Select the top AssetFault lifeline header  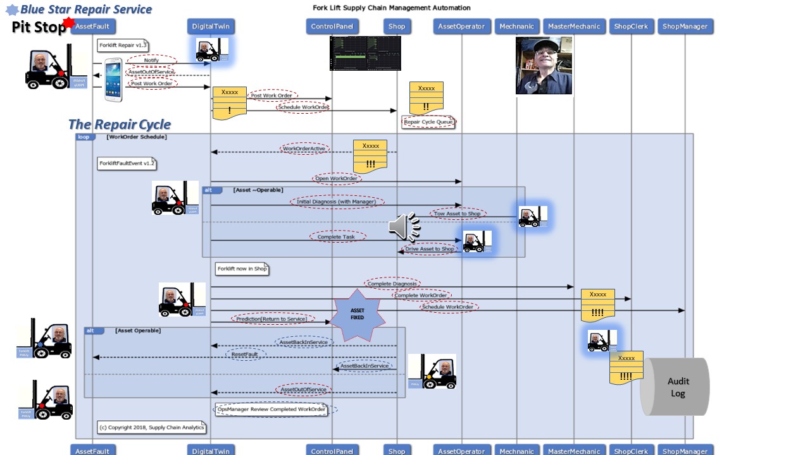93,27
